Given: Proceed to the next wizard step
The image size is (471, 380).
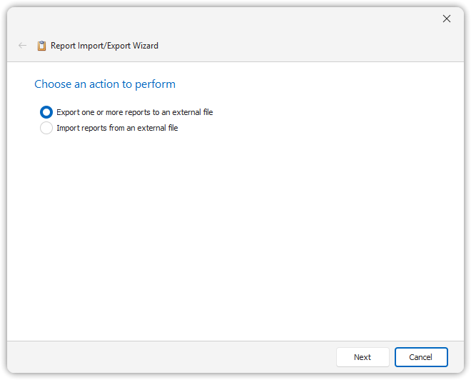Looking at the screenshot, I should [363, 357].
